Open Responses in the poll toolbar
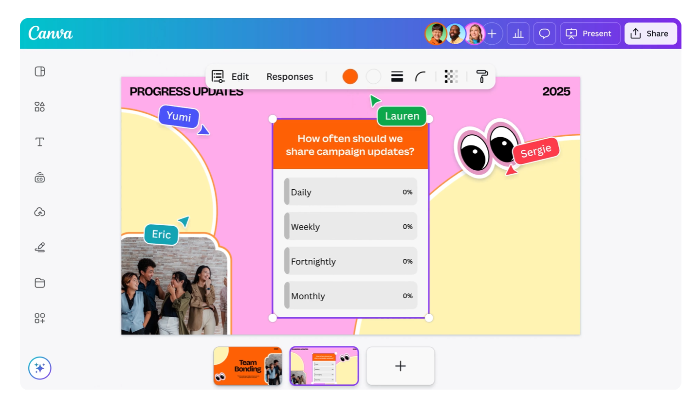This screenshot has width=698, height=413. (290, 76)
